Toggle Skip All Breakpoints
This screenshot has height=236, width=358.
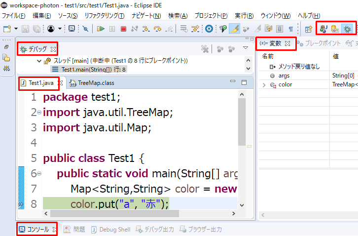86,29
